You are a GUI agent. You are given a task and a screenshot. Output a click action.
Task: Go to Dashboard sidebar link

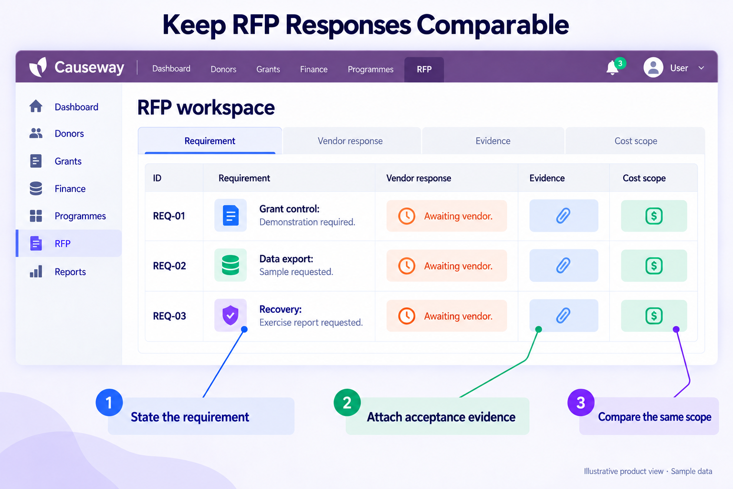click(76, 107)
